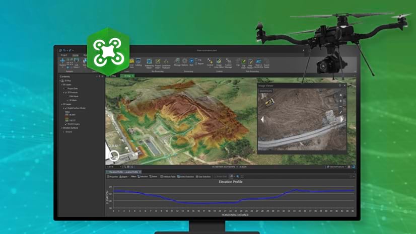Click the elevation color ramp swatch
The height and width of the screenshot is (234, 416).
(66, 118)
